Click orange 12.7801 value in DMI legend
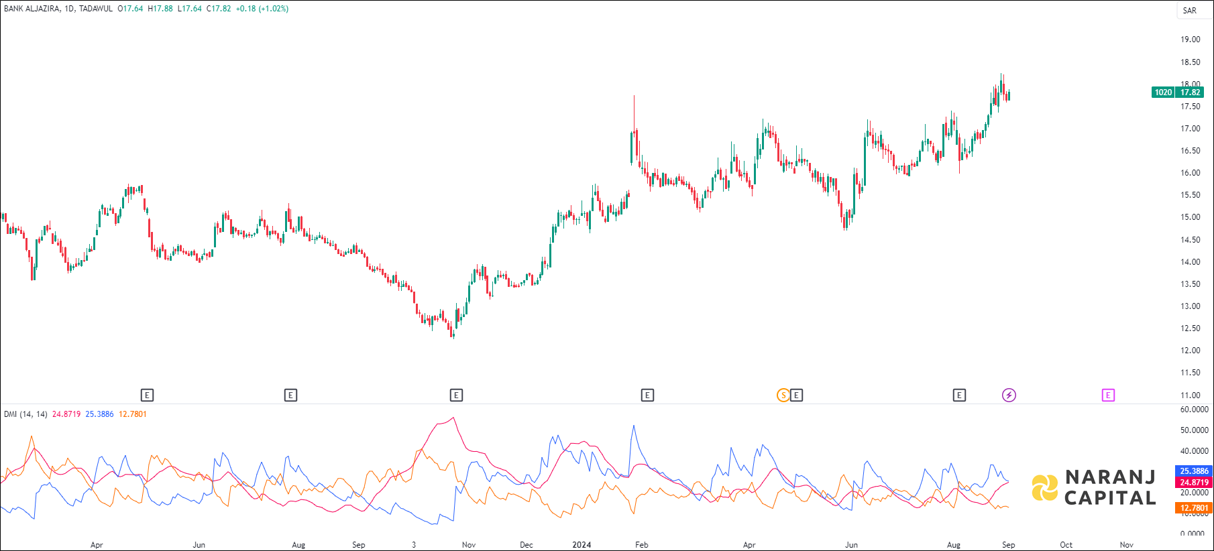The height and width of the screenshot is (551, 1214). click(x=133, y=414)
